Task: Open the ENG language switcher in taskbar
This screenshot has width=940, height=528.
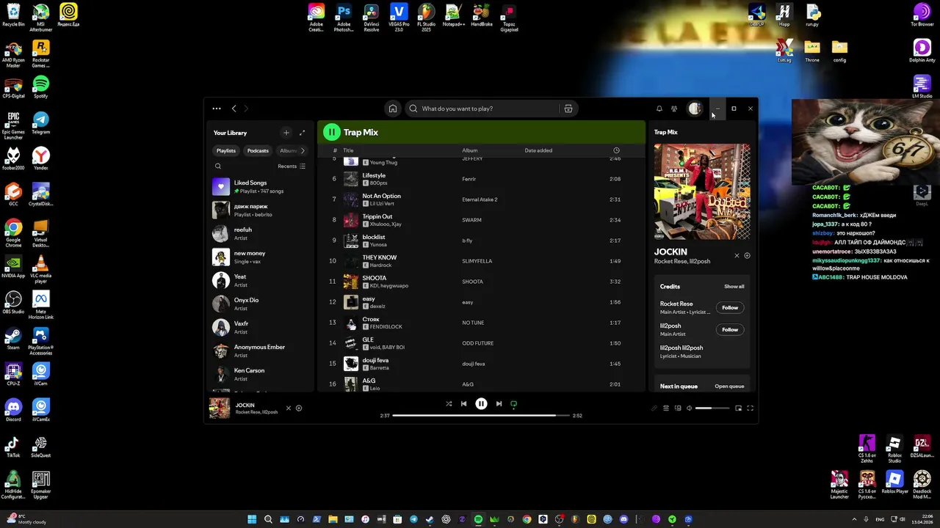Action: click(x=880, y=519)
